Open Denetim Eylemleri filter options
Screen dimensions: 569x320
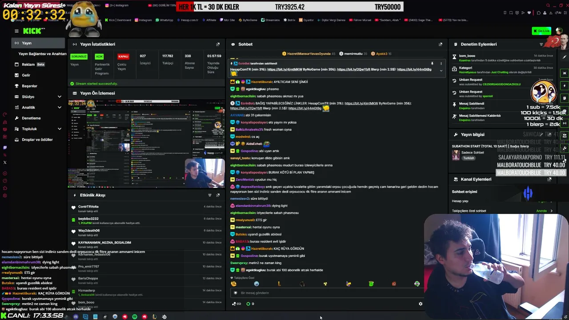tap(541, 44)
